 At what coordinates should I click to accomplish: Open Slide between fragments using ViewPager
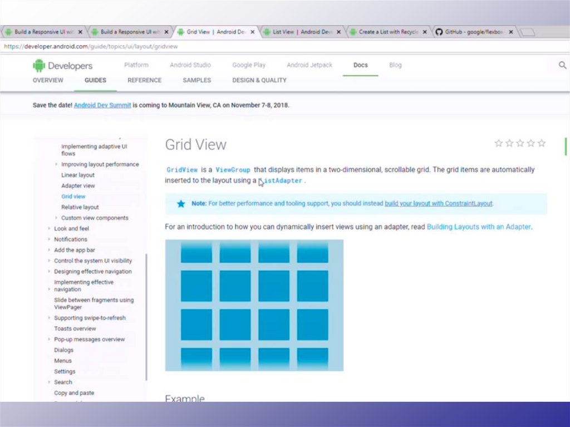94,303
